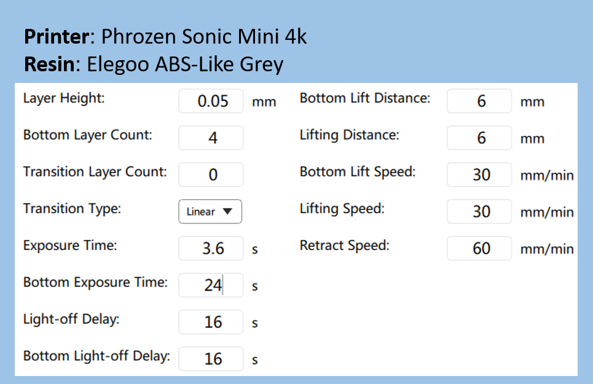Click the Transition Type dropdown arrow
Screen dimensions: 593x384
[x=227, y=211]
